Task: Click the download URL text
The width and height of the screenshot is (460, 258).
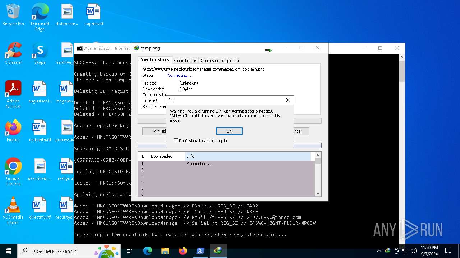Action: [204, 69]
